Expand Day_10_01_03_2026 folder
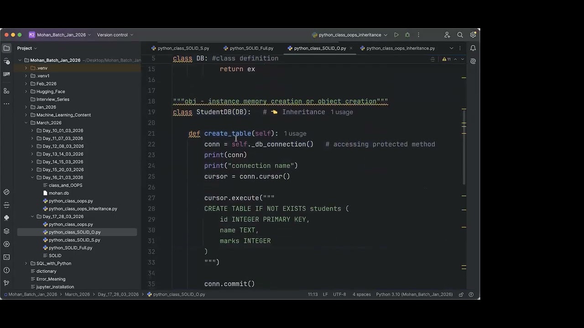The height and width of the screenshot is (328, 584). point(32,131)
